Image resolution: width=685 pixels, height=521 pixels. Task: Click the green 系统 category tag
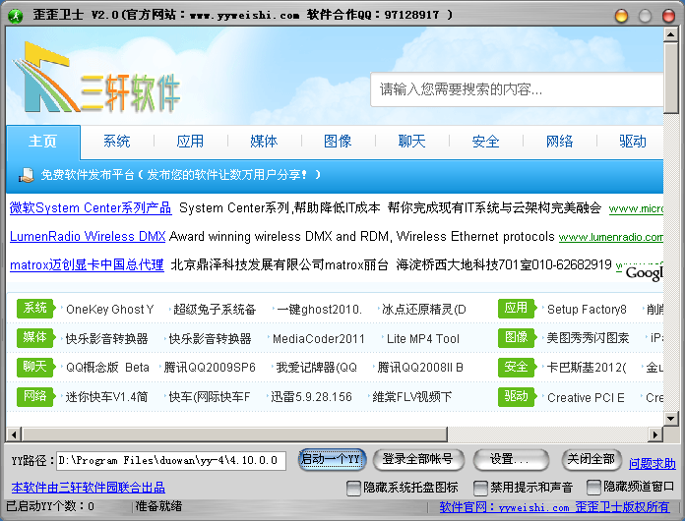click(35, 308)
